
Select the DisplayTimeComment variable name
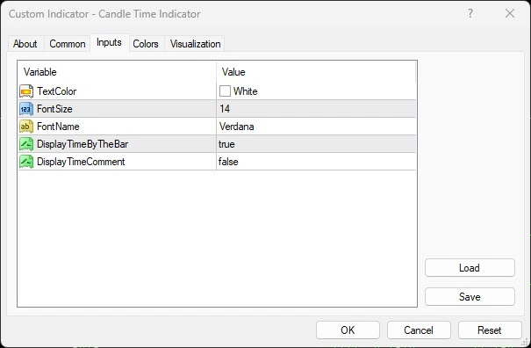(x=81, y=162)
